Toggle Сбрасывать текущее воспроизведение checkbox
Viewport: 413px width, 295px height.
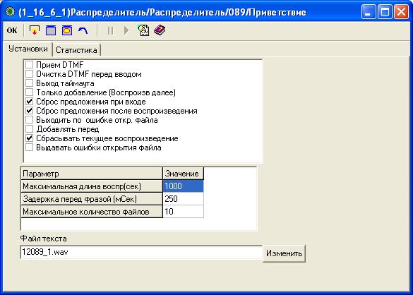(x=29, y=138)
